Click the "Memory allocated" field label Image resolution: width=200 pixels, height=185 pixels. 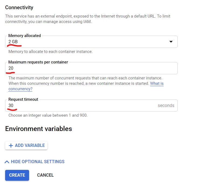point(25,36)
